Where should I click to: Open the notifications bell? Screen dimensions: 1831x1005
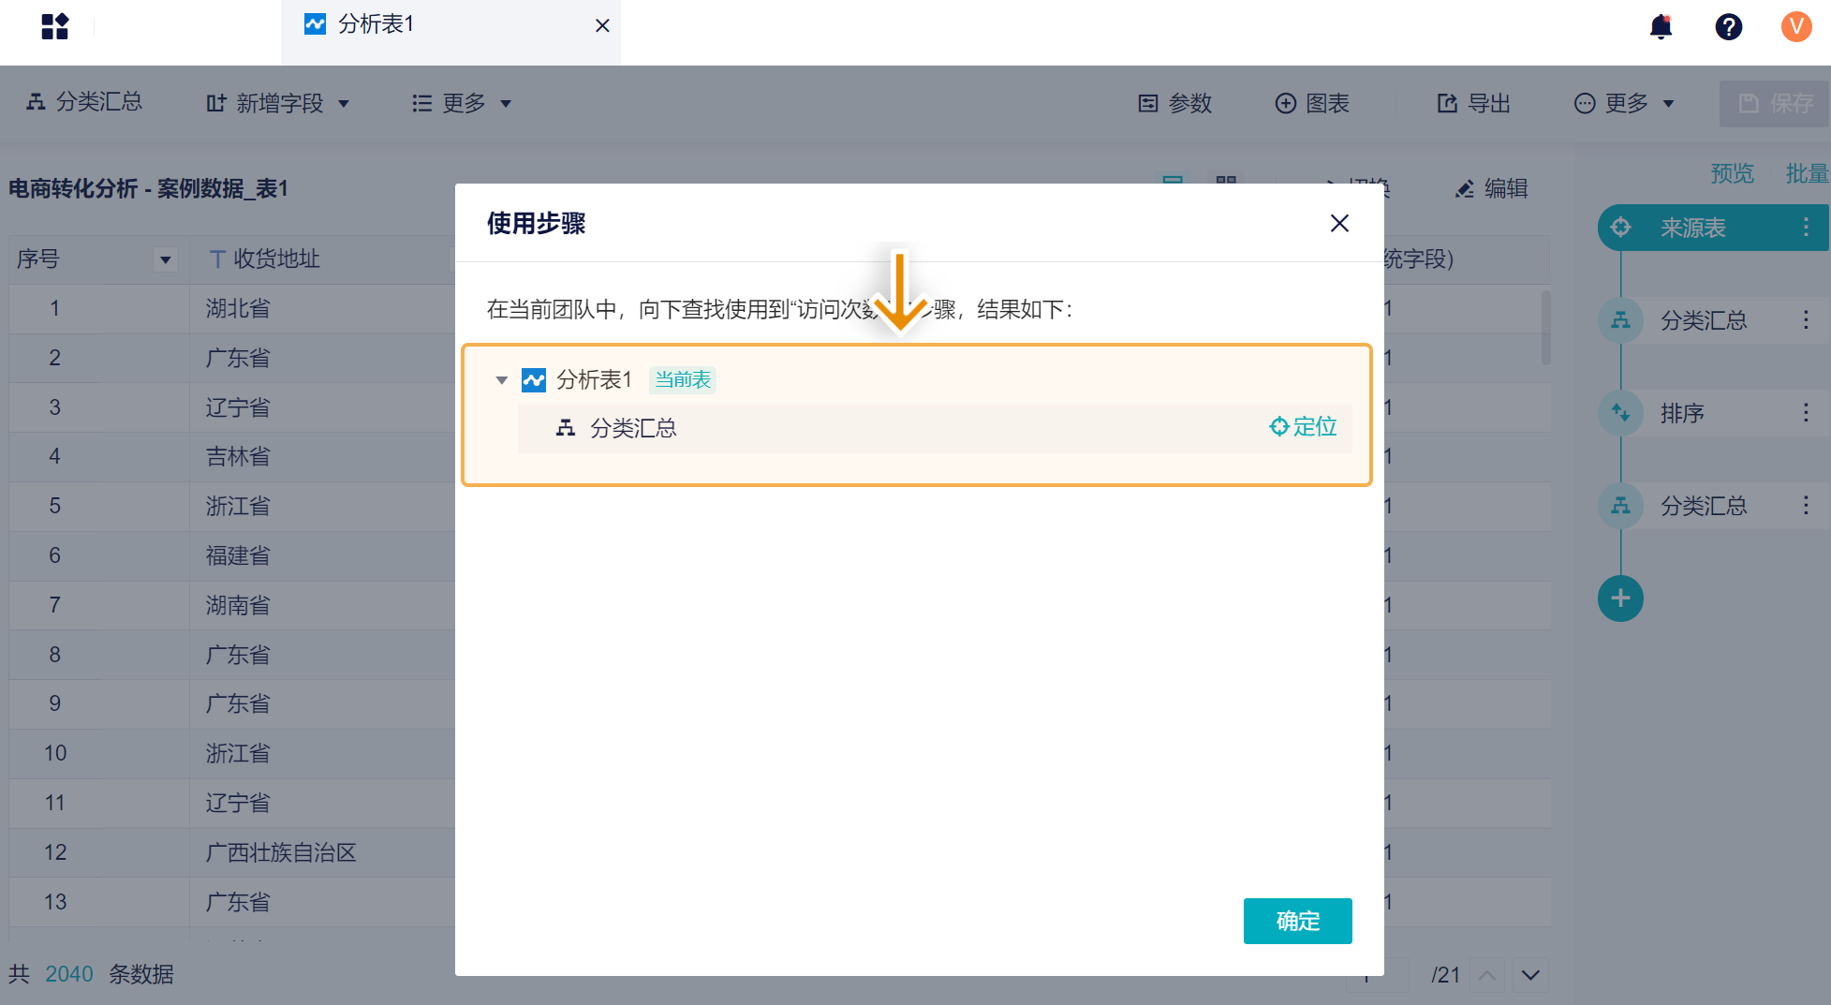pos(1661,26)
